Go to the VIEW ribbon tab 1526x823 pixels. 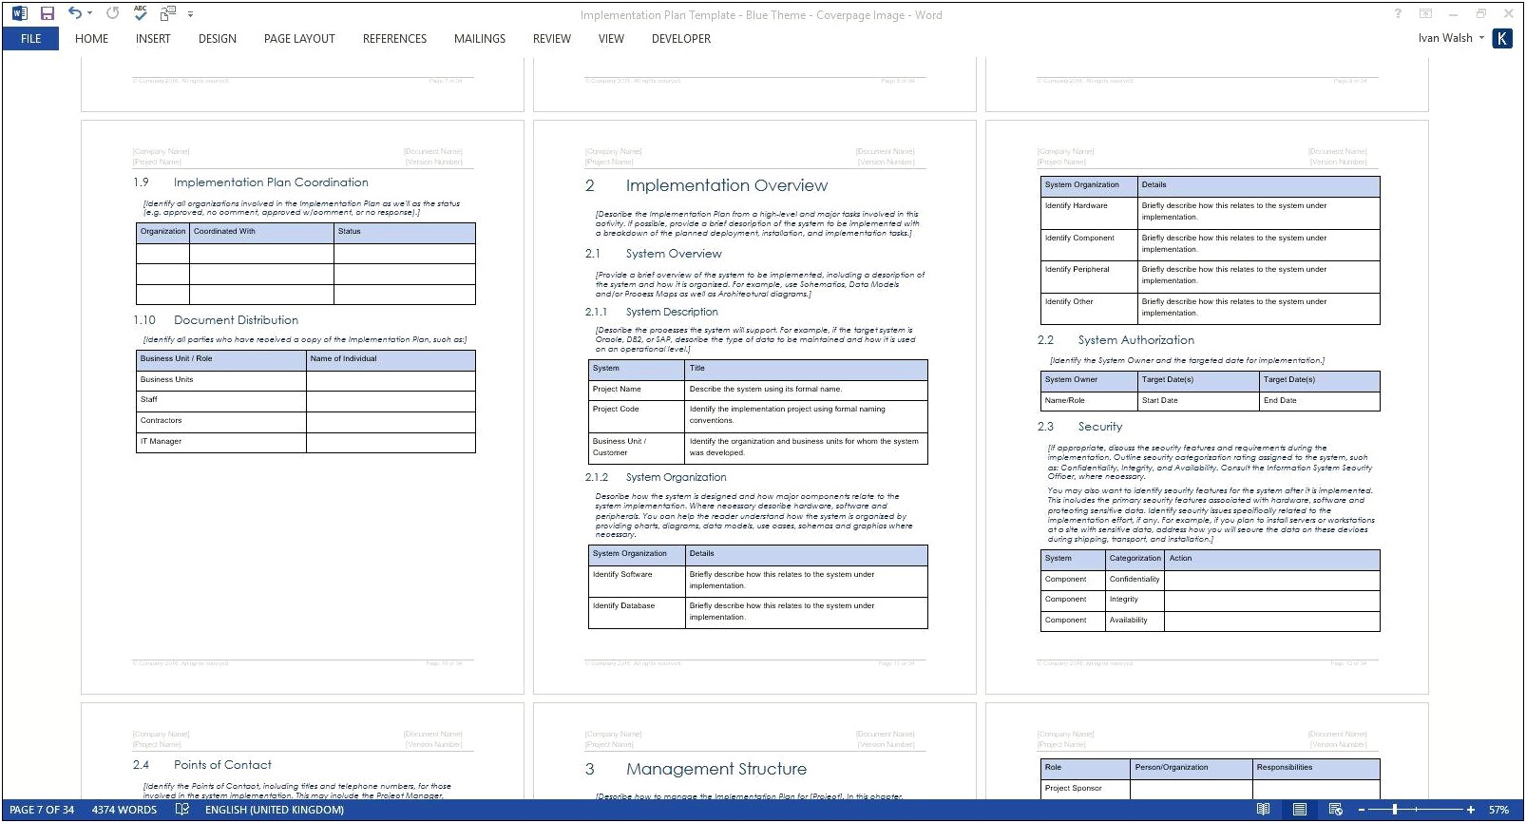pyautogui.click(x=611, y=39)
